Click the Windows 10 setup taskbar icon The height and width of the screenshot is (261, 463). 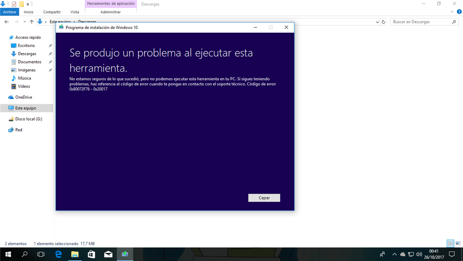(125, 254)
